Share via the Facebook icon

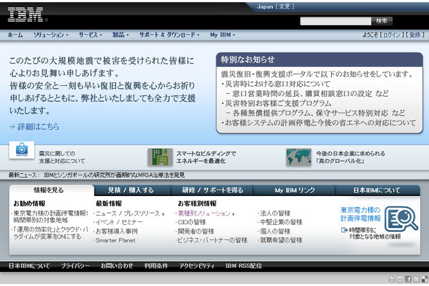(x=408, y=279)
